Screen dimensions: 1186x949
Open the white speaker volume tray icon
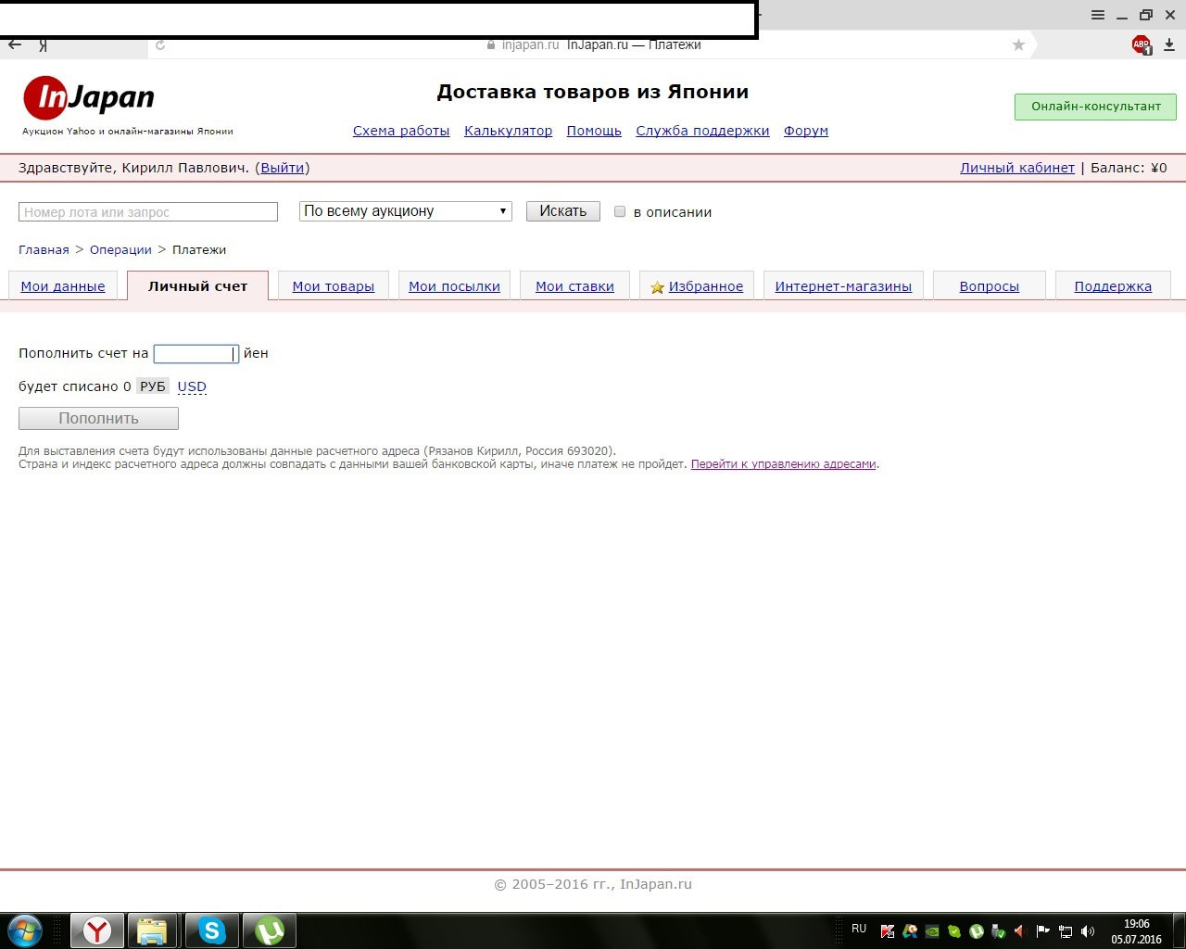click(1088, 931)
